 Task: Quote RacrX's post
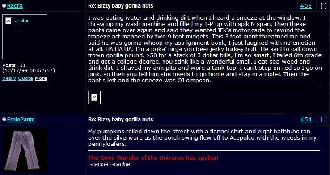25,78
